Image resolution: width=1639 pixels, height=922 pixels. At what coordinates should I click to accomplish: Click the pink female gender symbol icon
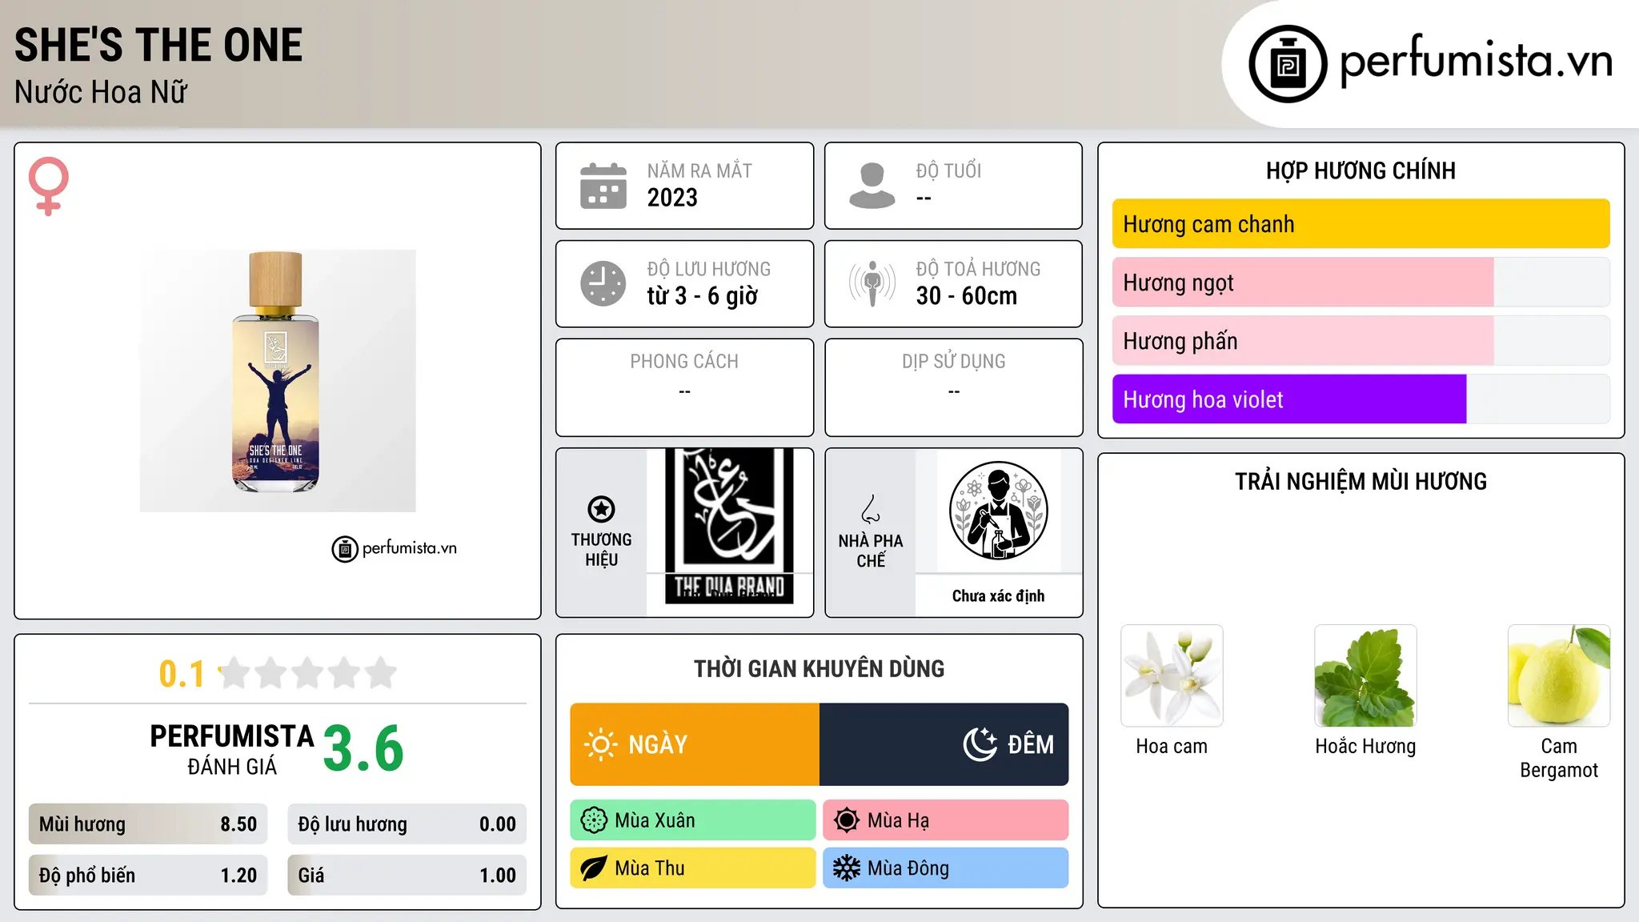point(49,186)
